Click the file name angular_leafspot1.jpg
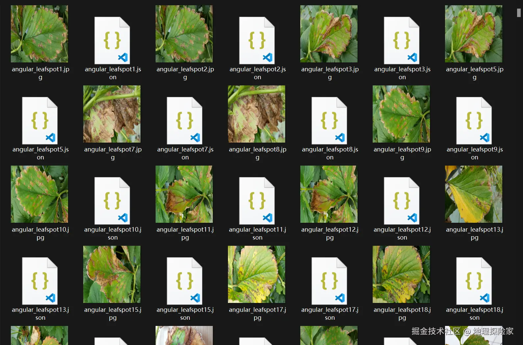This screenshot has height=345, width=523. [x=40, y=73]
